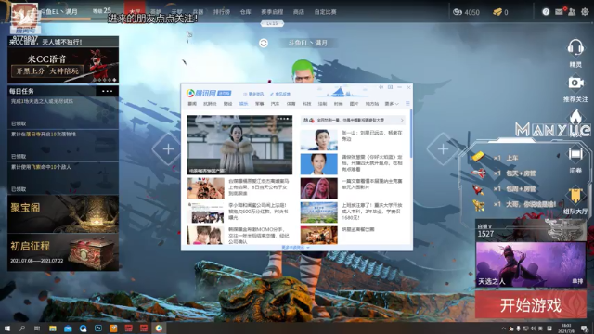594x334 pixels.
Task: Open the 张一山 article thumbnail
Action: point(319,139)
